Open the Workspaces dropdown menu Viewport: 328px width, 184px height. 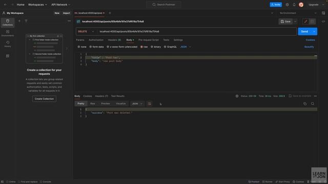(37, 5)
